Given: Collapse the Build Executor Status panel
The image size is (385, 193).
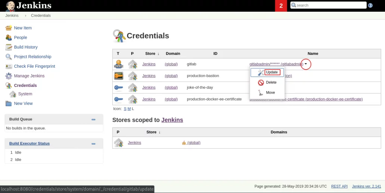Looking at the screenshot, I should coord(93,144).
